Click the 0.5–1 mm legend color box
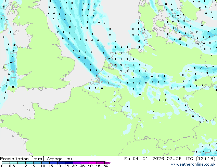 [x=14, y=163]
